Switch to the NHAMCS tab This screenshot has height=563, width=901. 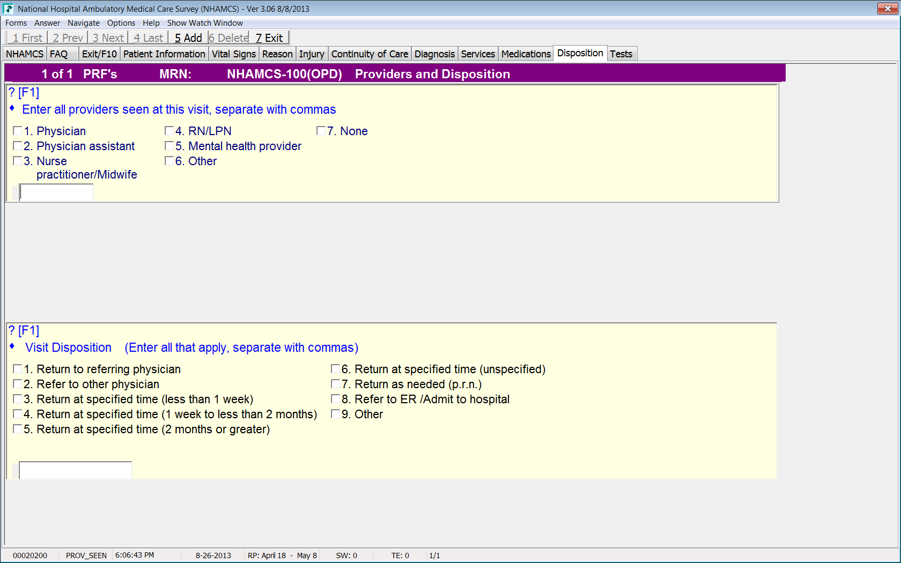[25, 54]
